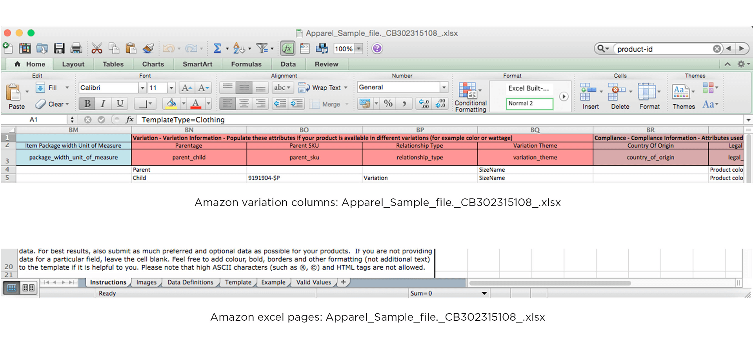The width and height of the screenshot is (753, 345).
Task: Click the decrease font size icon
Action: [203, 88]
